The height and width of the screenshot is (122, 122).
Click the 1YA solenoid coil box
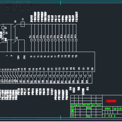tap(31, 40)
